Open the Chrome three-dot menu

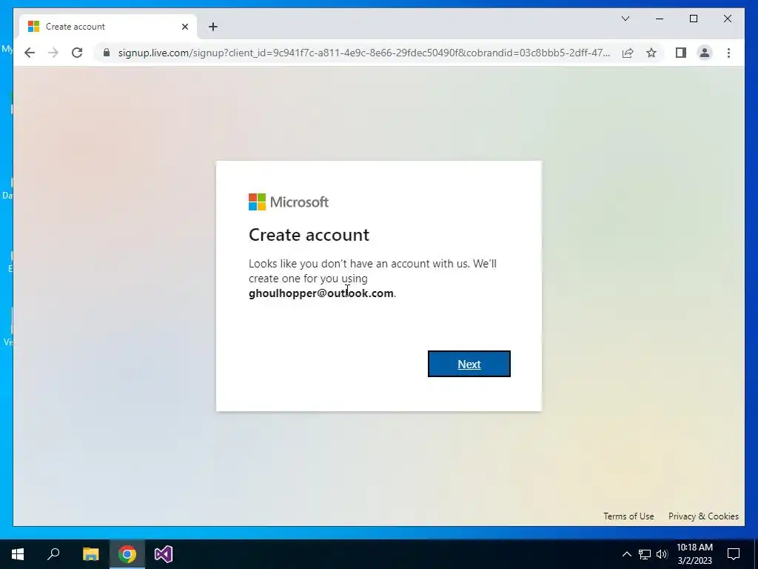(728, 53)
